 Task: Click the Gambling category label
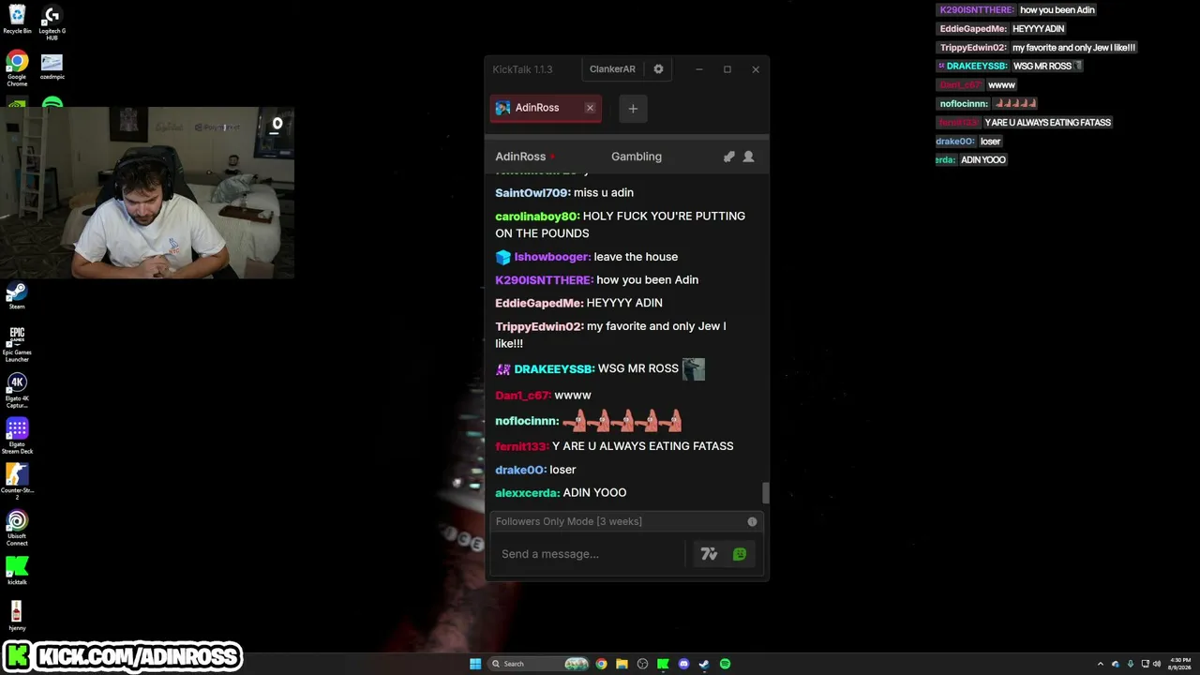click(x=637, y=157)
